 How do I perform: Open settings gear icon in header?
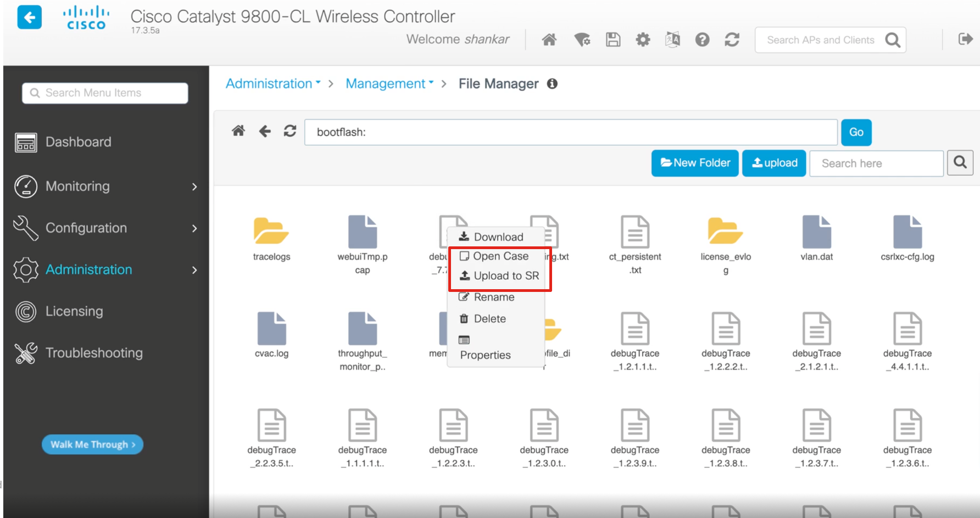[x=643, y=40]
